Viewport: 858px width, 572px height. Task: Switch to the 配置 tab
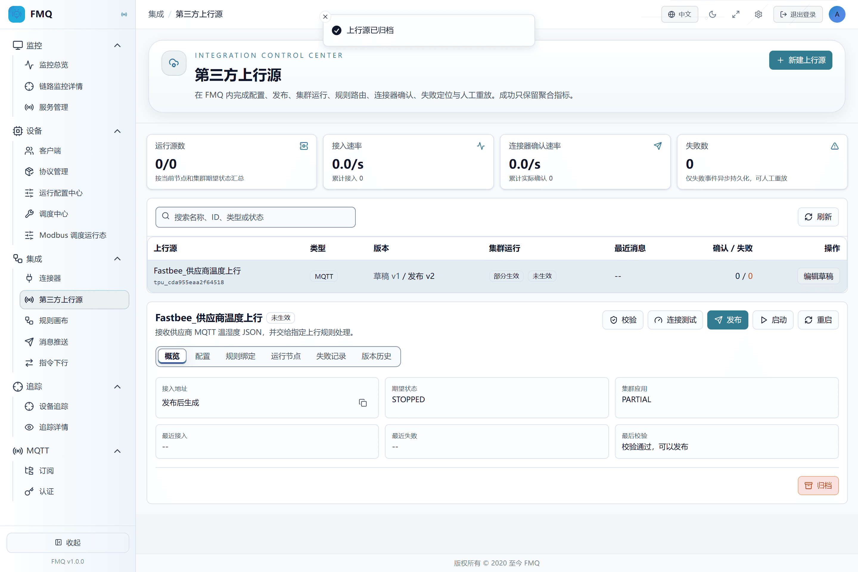pyautogui.click(x=203, y=356)
